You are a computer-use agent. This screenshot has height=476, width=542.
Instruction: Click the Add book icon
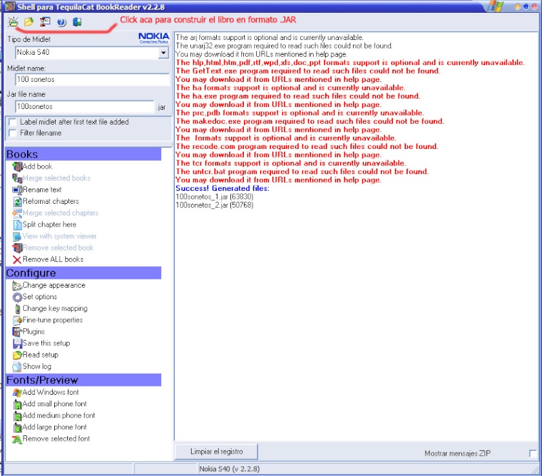pyautogui.click(x=17, y=167)
